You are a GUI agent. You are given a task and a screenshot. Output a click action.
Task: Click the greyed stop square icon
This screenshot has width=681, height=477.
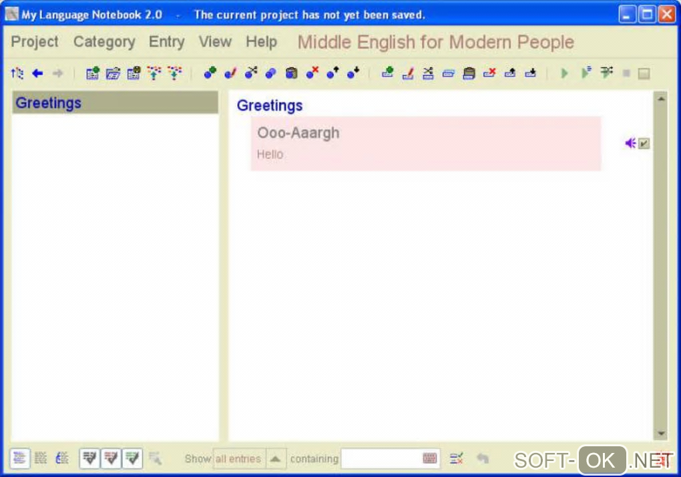626,73
